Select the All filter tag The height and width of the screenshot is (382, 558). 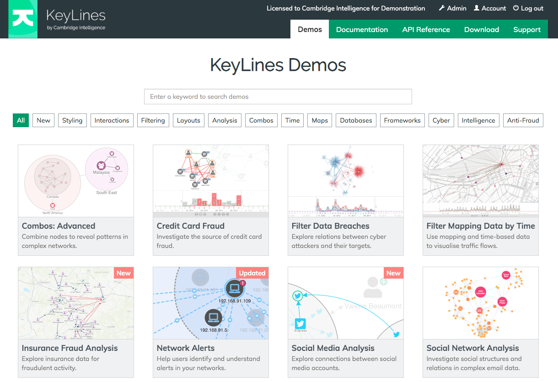tap(21, 120)
